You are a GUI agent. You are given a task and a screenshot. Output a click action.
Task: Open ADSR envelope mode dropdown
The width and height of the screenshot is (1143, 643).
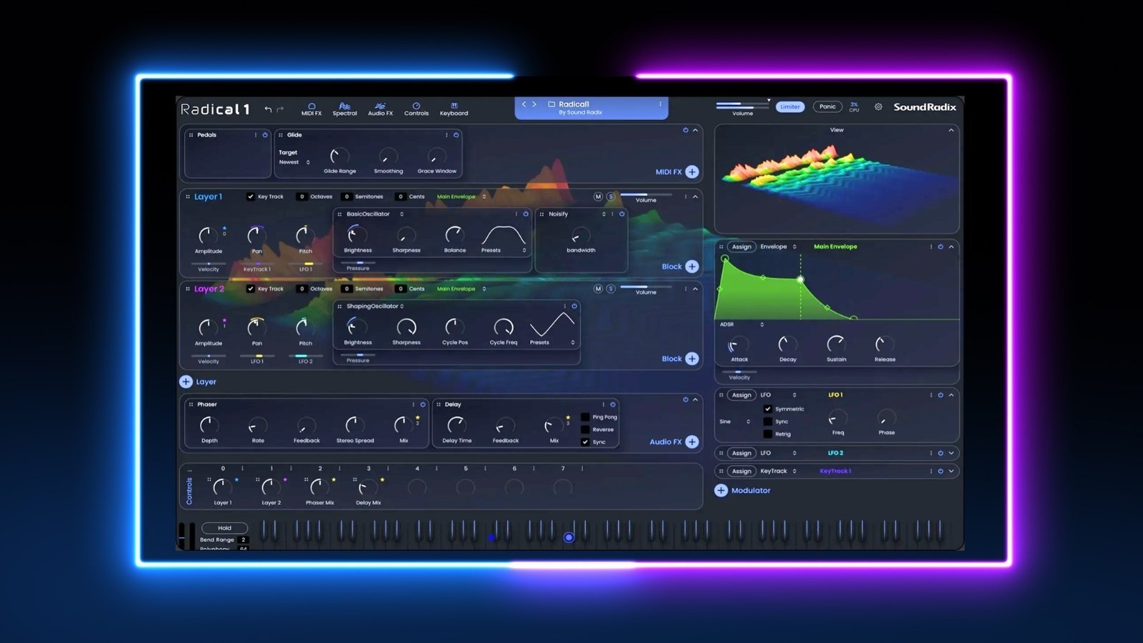pyautogui.click(x=742, y=324)
